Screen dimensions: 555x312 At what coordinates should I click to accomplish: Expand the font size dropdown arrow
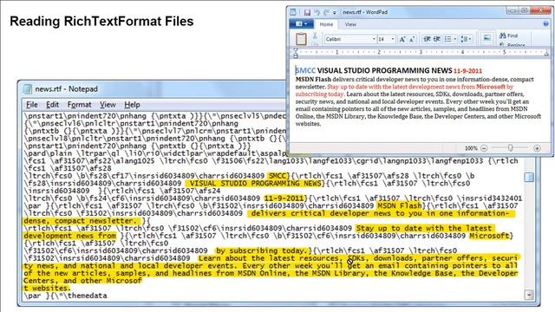tap(393, 39)
